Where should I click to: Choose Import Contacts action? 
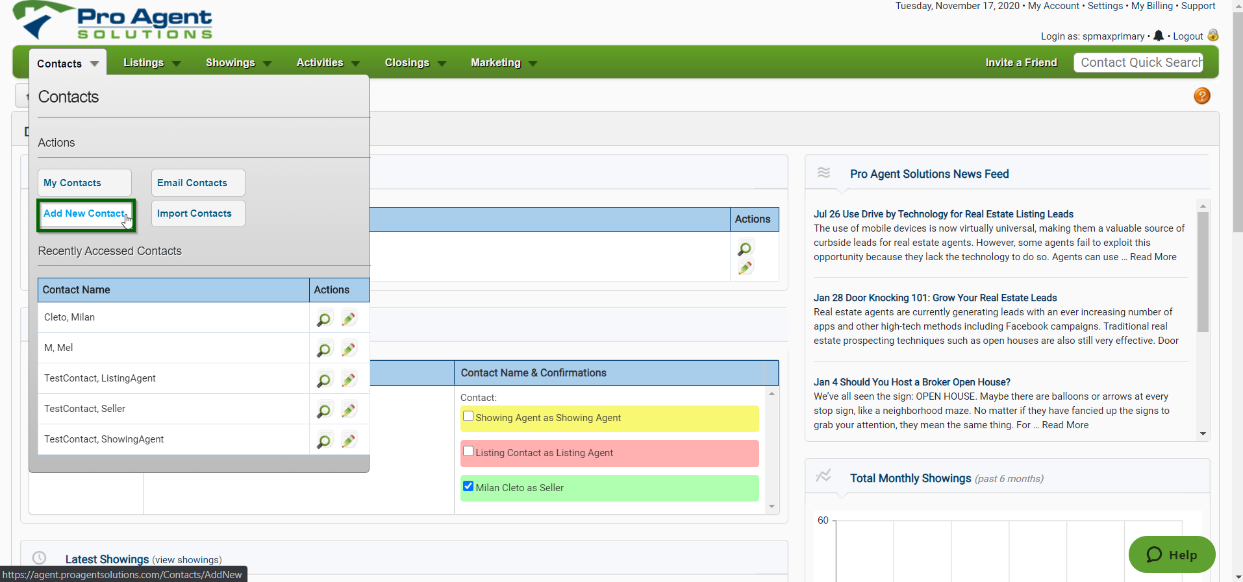[x=198, y=213]
